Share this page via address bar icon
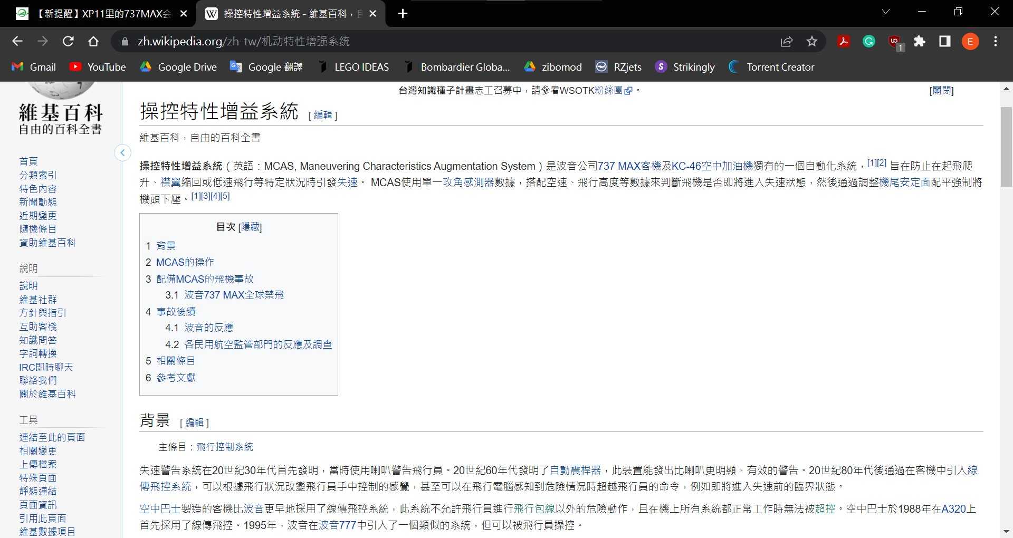 click(x=787, y=41)
